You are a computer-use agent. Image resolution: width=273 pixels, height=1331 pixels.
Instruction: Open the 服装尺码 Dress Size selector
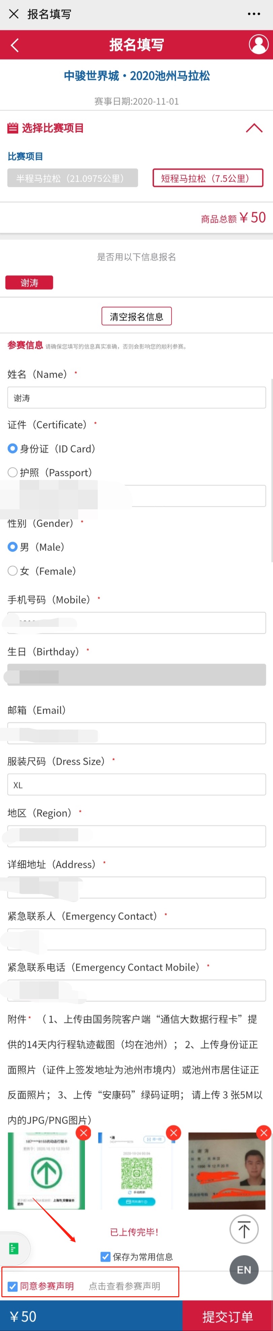click(137, 785)
